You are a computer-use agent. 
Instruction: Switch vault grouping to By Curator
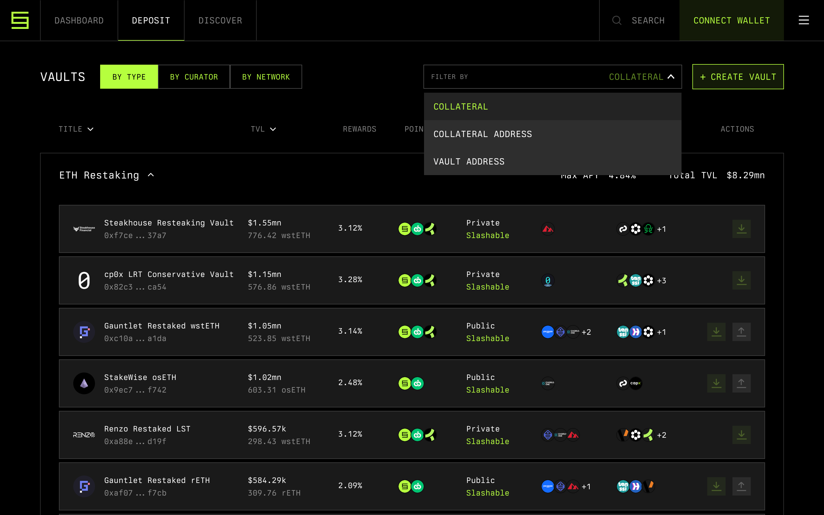click(x=194, y=77)
